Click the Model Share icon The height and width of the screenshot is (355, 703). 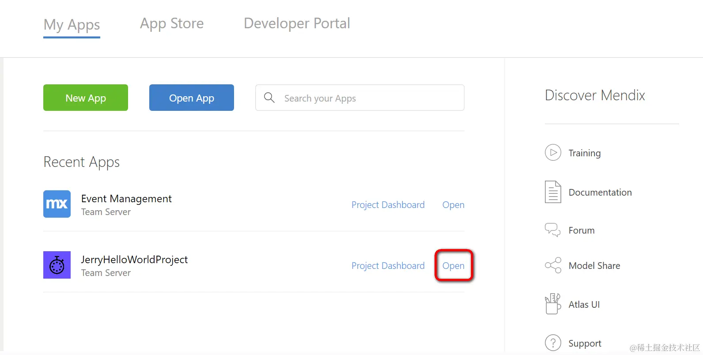(x=553, y=265)
